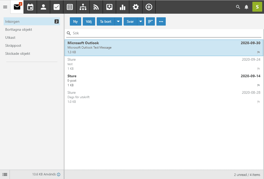Open the Tasks checkmark icon
Screen dimensions: 264x179
(x=57, y=7)
